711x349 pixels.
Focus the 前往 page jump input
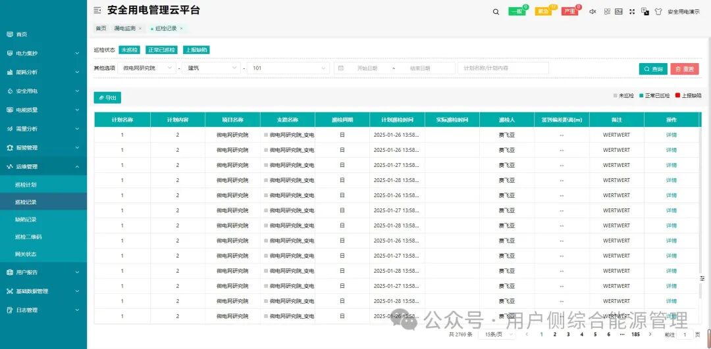pos(685,335)
